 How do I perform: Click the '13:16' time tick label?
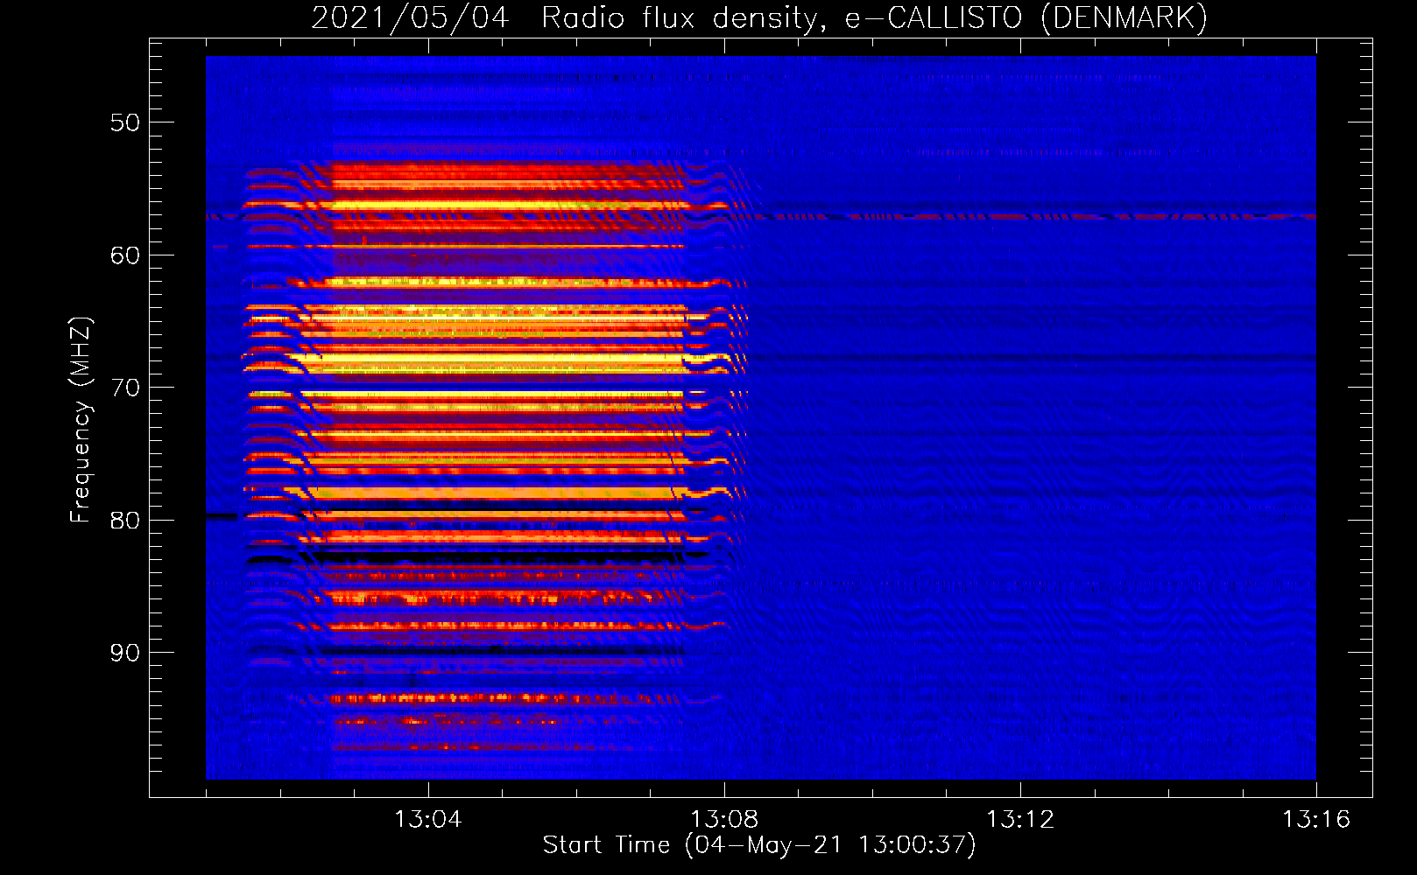[x=1316, y=820]
